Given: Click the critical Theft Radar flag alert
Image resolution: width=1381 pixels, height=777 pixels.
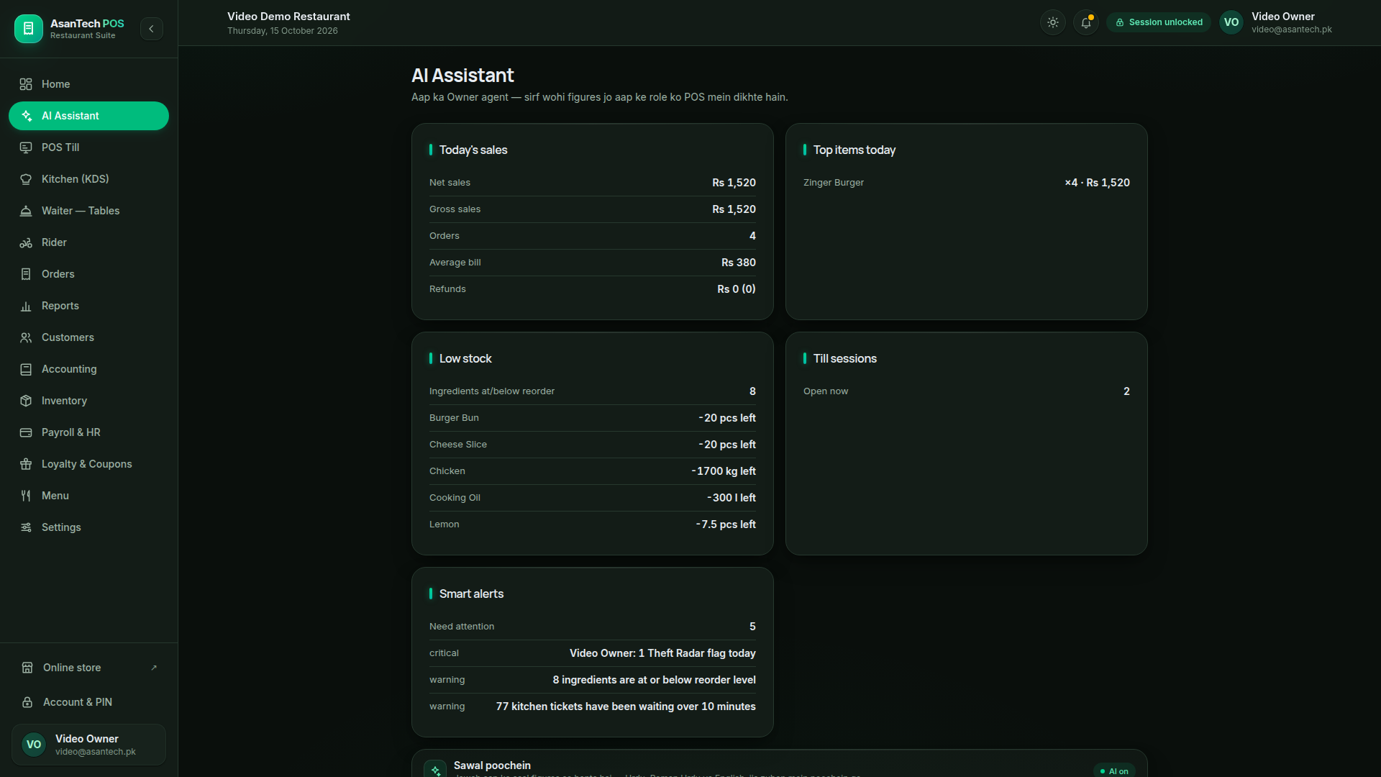Looking at the screenshot, I should click(593, 653).
